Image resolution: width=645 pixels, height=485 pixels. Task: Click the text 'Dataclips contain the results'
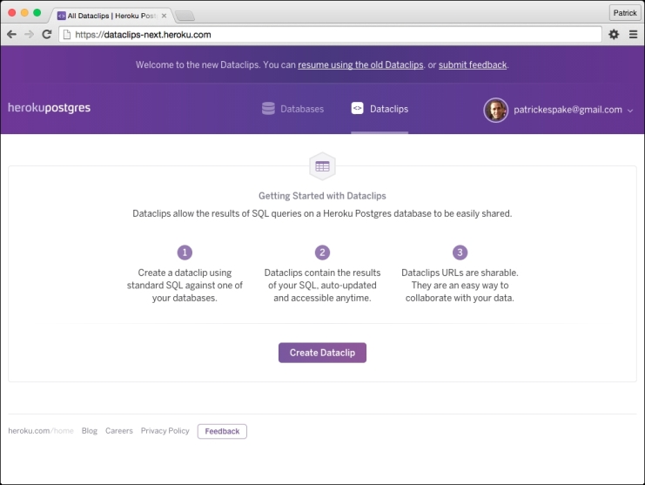tap(322, 273)
